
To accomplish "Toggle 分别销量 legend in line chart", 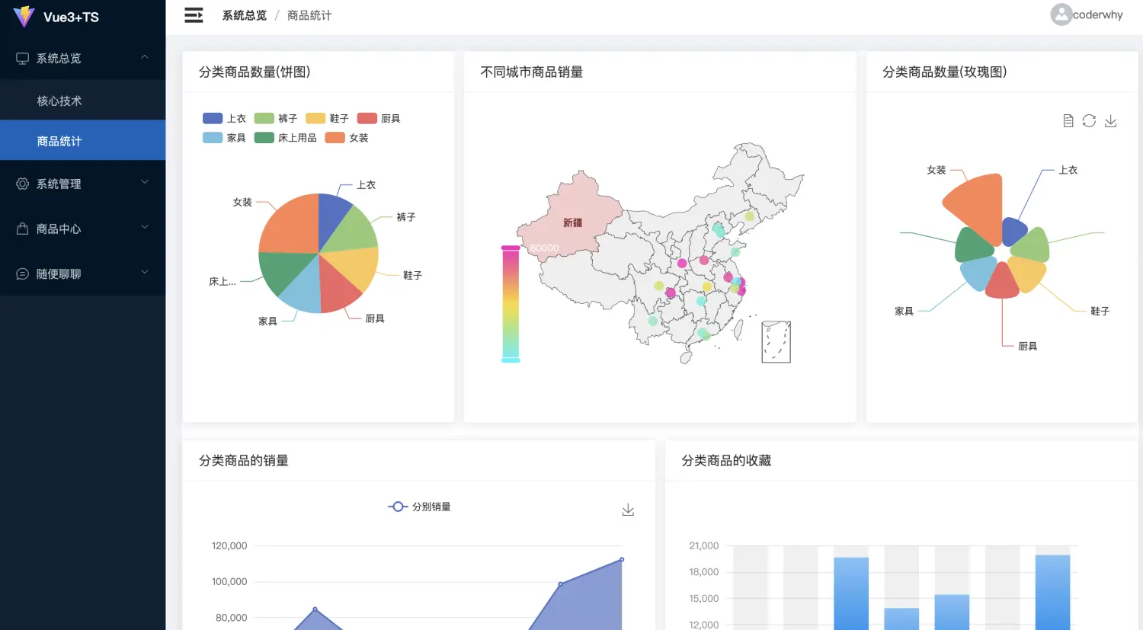I will coord(419,507).
